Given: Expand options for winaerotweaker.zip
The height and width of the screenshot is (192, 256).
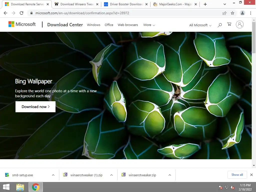Looking at the screenshot, I should pos(170,175).
